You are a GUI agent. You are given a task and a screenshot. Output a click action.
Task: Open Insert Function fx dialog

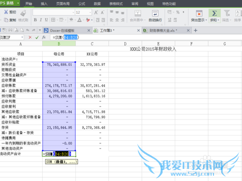click(44, 37)
